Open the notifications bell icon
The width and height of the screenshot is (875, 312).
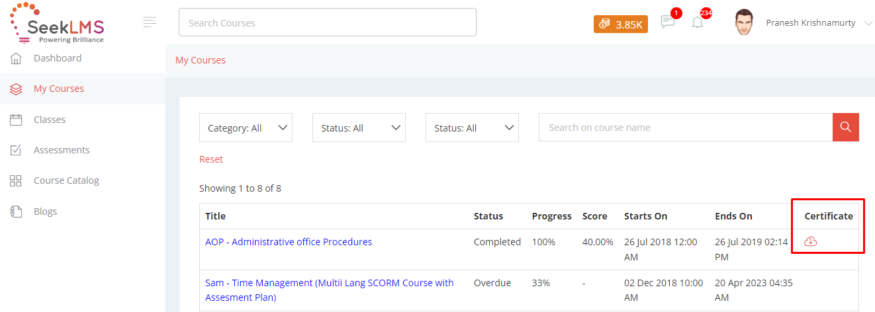(x=698, y=22)
